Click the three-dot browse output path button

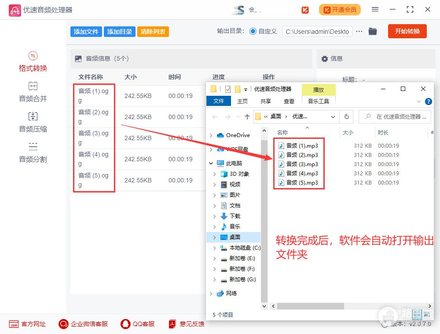pyautogui.click(x=359, y=31)
